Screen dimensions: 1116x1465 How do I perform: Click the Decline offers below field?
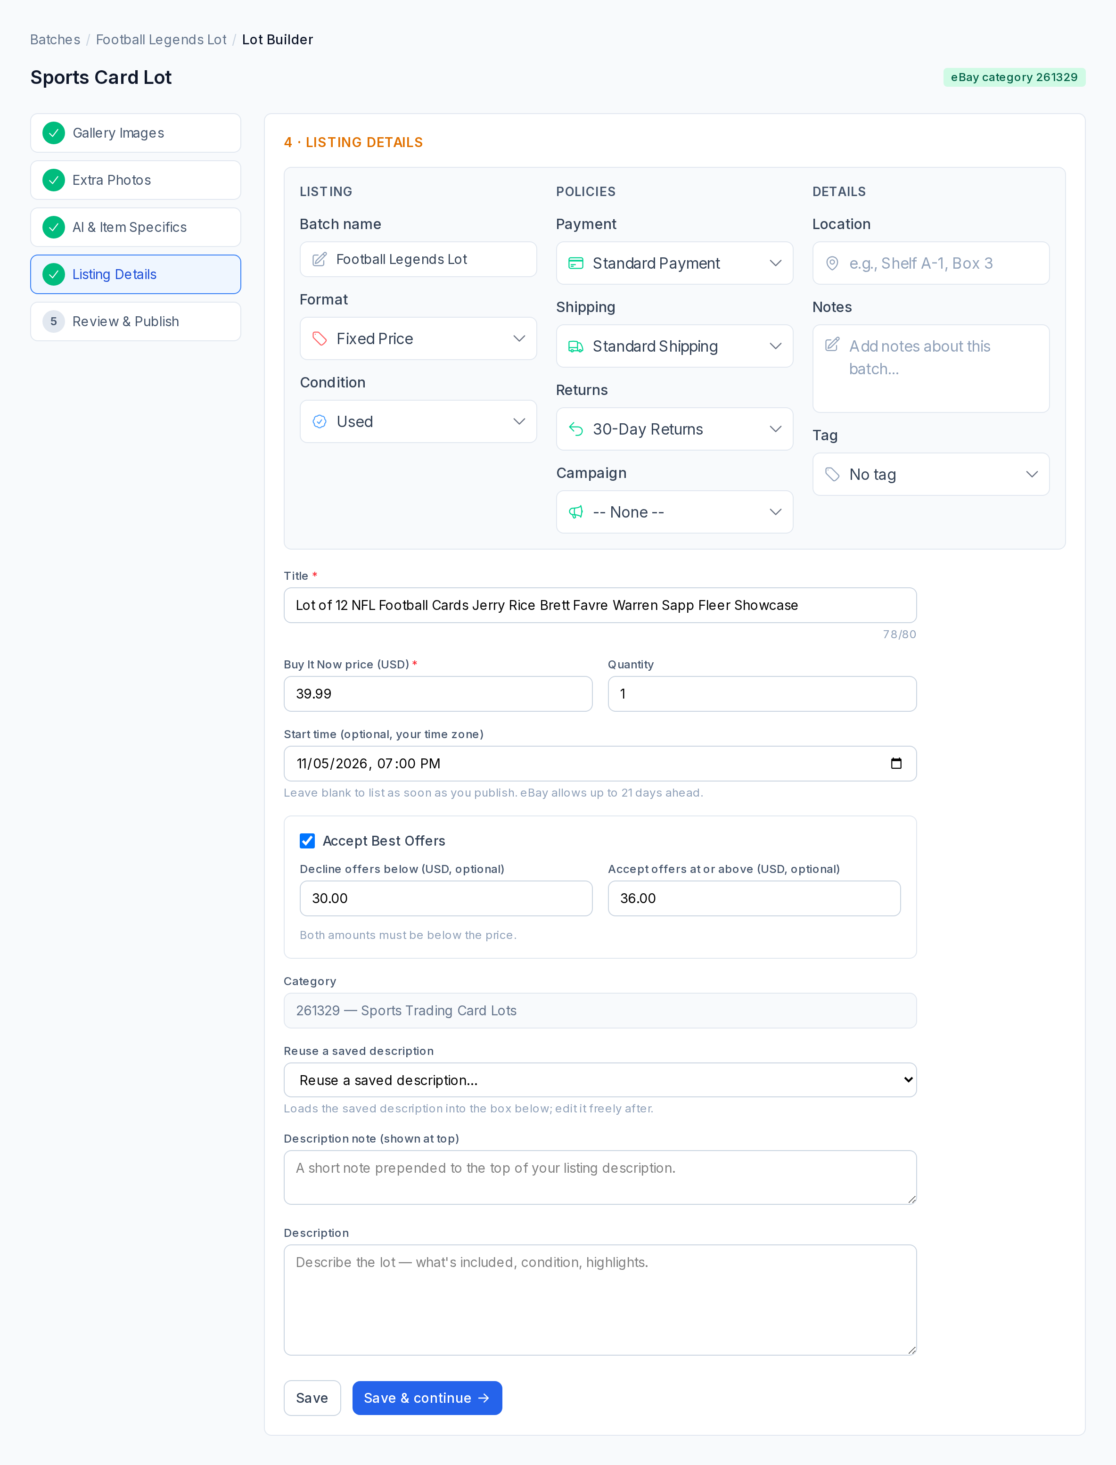click(x=446, y=899)
